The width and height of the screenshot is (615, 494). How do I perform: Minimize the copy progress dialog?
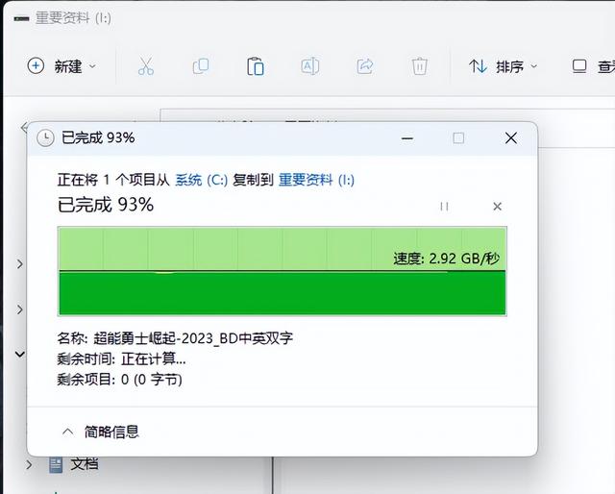[x=407, y=138]
